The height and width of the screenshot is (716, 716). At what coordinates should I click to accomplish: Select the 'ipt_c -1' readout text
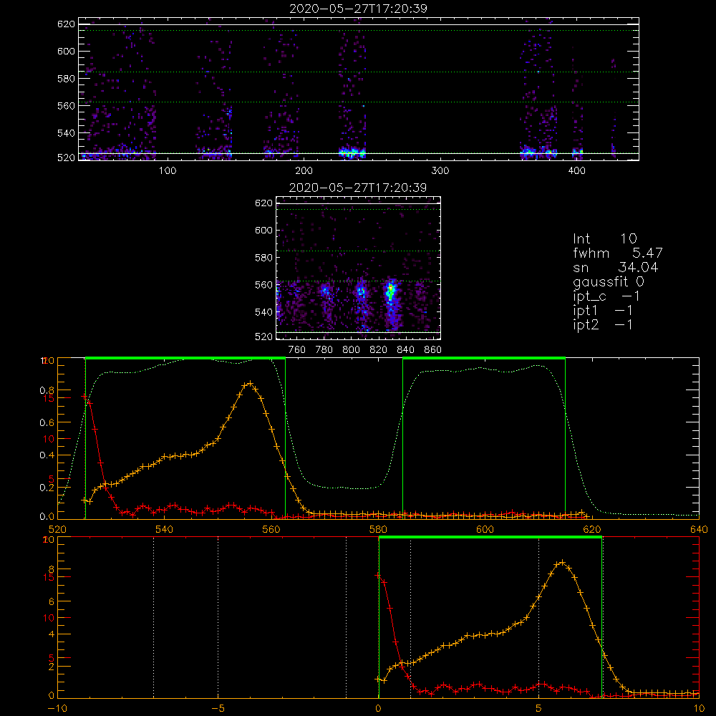click(x=606, y=296)
